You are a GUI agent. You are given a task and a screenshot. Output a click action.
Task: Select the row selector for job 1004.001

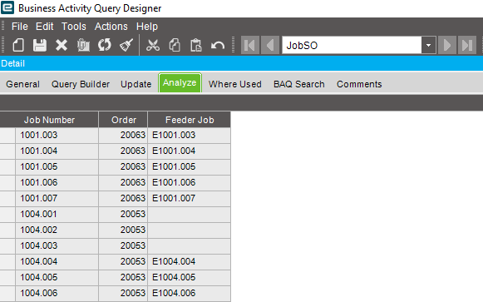(7, 214)
